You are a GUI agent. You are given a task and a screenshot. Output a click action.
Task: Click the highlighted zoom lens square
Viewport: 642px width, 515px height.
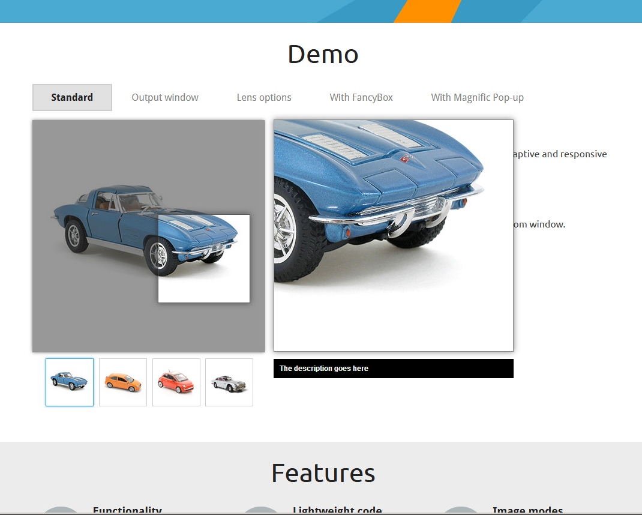click(x=204, y=259)
